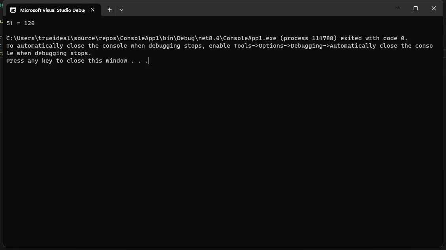
Task: Click the empty title bar area
Action: coord(257,9)
